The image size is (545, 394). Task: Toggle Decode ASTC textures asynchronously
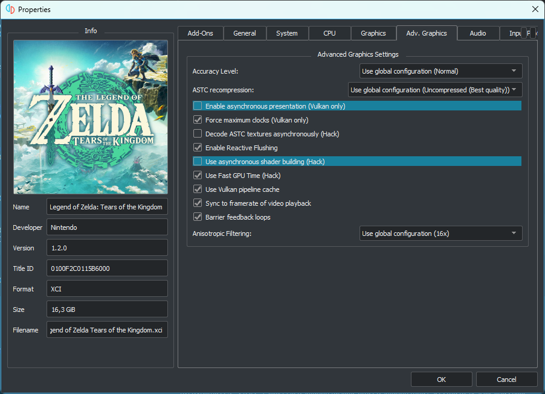[x=198, y=134]
